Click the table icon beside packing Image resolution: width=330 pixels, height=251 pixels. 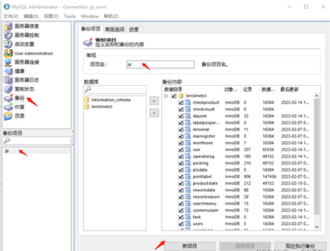click(188, 163)
